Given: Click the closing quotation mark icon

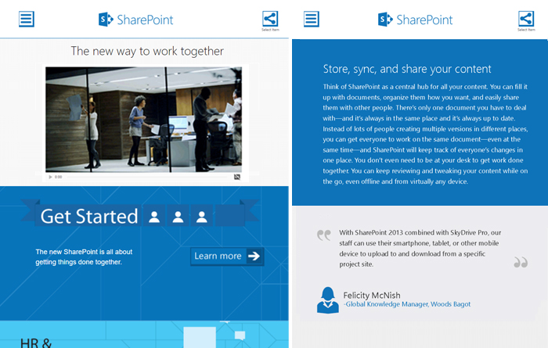Looking at the screenshot, I should pyautogui.click(x=521, y=262).
